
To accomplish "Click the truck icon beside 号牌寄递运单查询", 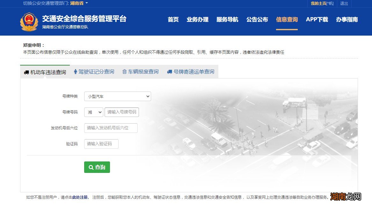I will coord(169,72).
